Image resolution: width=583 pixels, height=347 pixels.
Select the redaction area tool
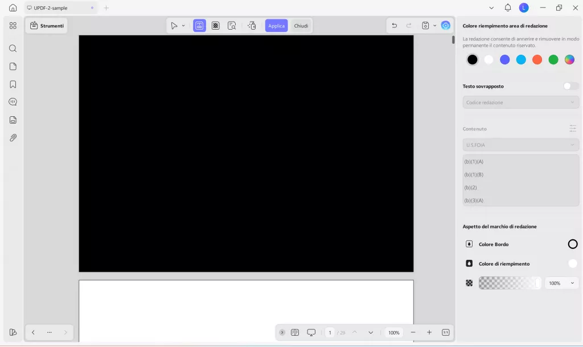(x=199, y=25)
